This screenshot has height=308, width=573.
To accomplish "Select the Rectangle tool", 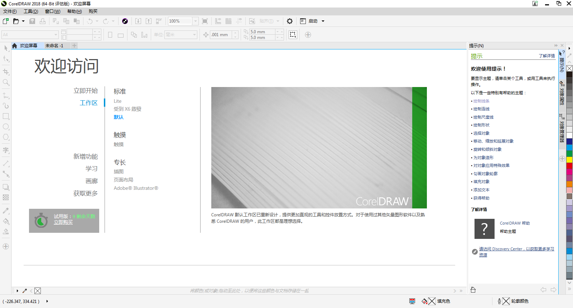I will (6, 116).
